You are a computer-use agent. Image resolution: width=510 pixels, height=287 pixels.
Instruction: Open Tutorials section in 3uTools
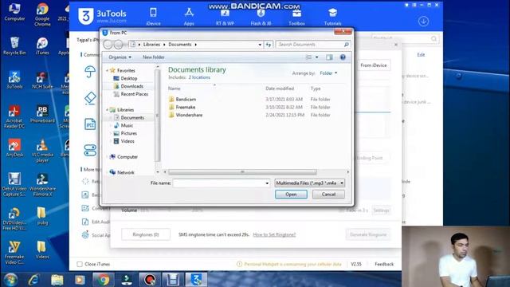click(332, 17)
